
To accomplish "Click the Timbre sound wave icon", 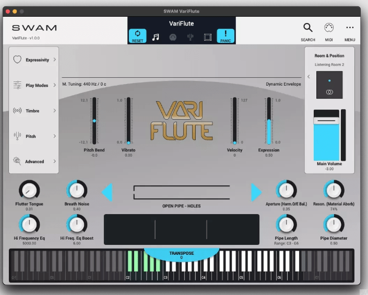I will click(x=17, y=110).
